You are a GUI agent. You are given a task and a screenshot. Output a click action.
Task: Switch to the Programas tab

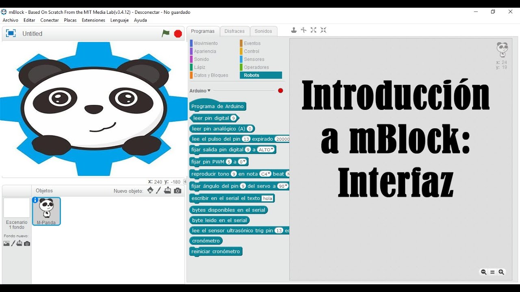point(203,31)
